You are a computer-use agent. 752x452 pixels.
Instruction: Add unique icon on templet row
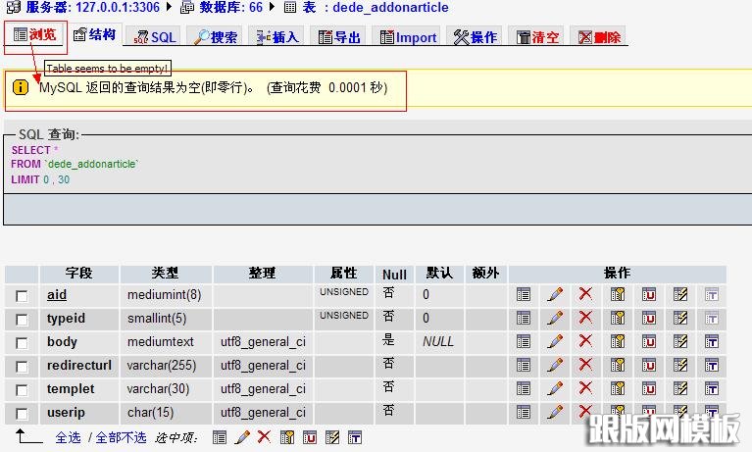coord(648,388)
